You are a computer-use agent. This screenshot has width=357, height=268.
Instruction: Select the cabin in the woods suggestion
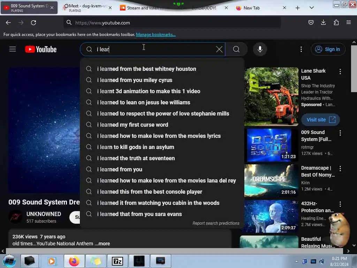click(x=162, y=203)
